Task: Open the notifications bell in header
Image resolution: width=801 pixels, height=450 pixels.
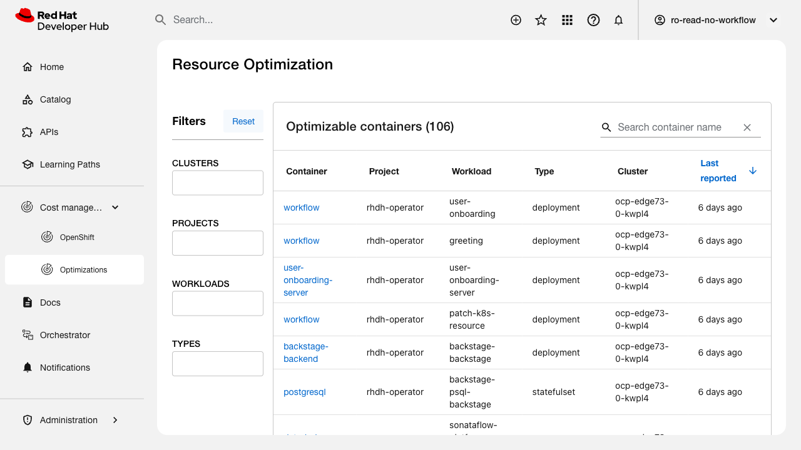Action: tap(618, 20)
